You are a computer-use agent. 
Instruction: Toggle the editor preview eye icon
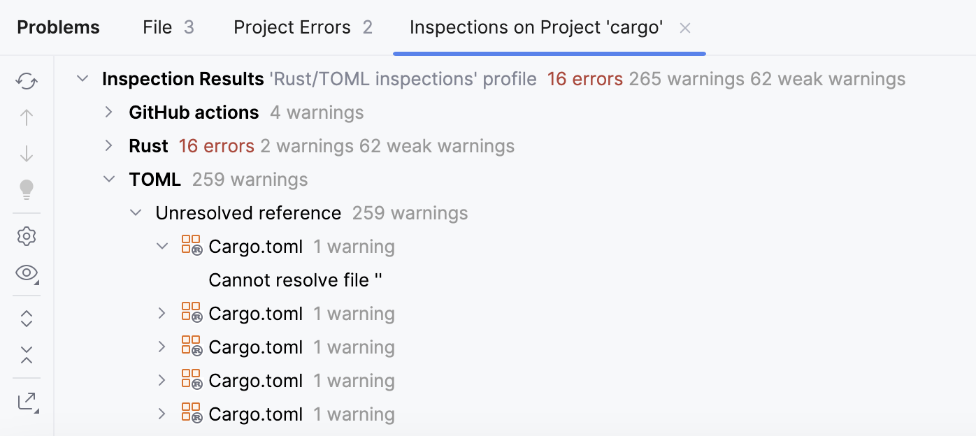click(x=26, y=273)
